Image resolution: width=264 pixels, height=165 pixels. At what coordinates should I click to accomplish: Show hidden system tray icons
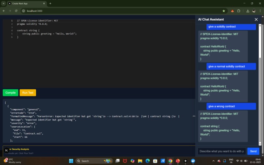(x=214, y=161)
